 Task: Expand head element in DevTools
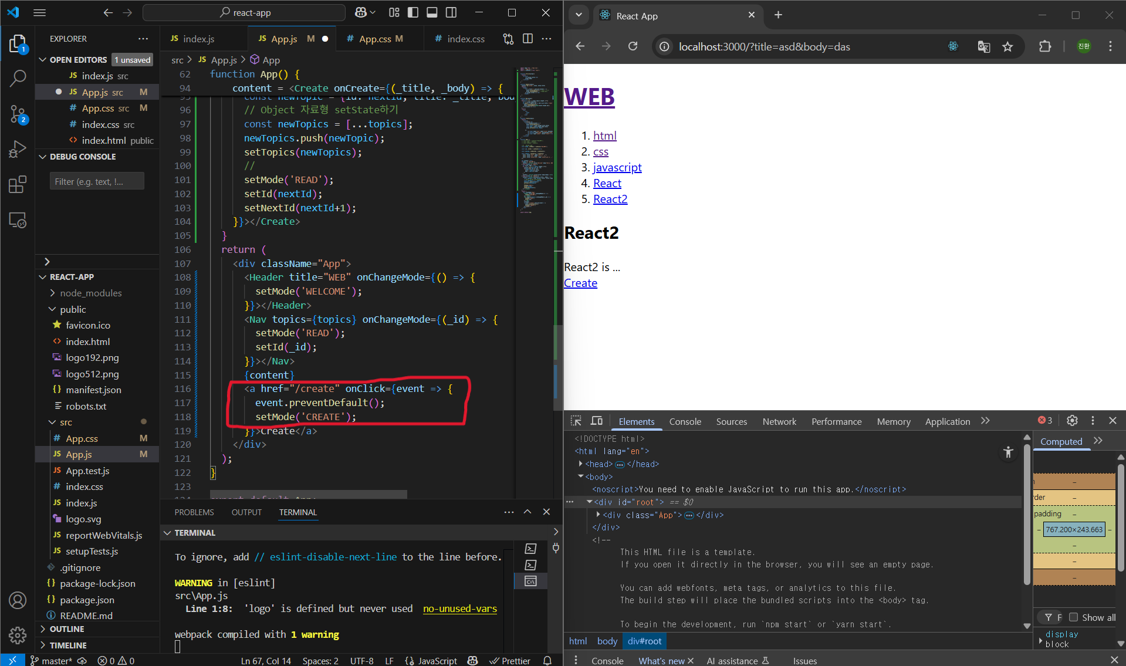(x=580, y=464)
